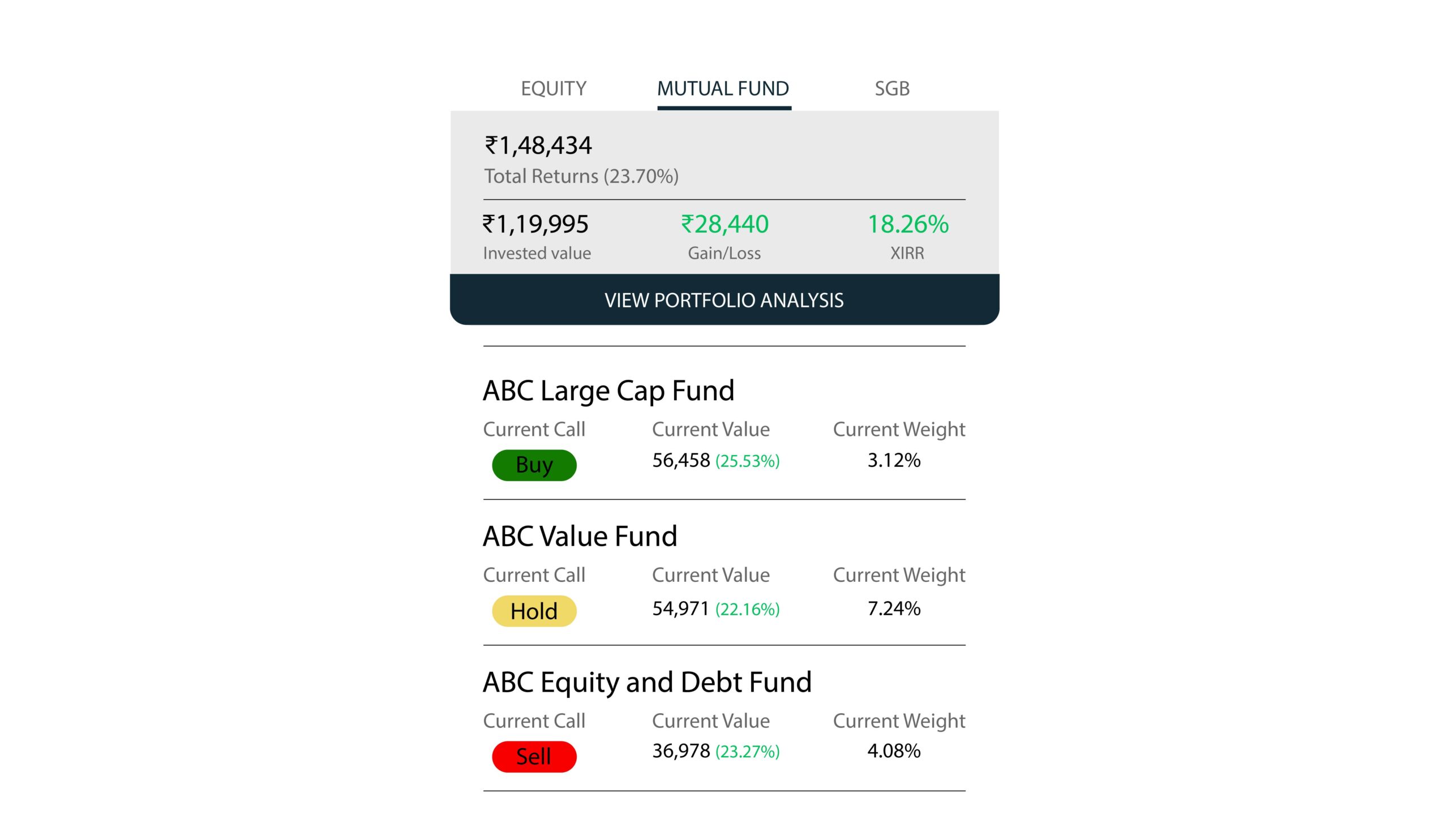Click the Current Call label under ABC Value Fund
Screen dimensions: 1449x815
tap(534, 574)
